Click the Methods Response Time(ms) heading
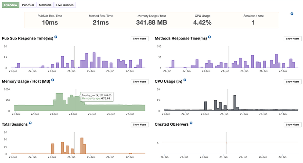303x163 pixels. 180,38
